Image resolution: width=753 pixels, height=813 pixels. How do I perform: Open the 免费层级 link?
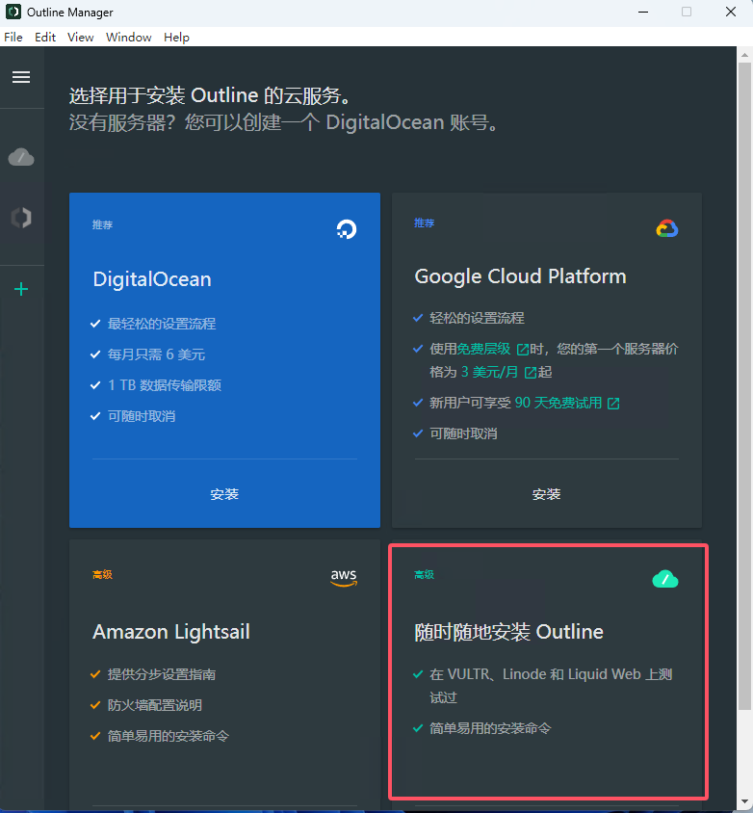pos(483,349)
